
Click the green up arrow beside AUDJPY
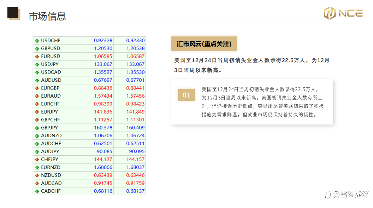point(37,151)
